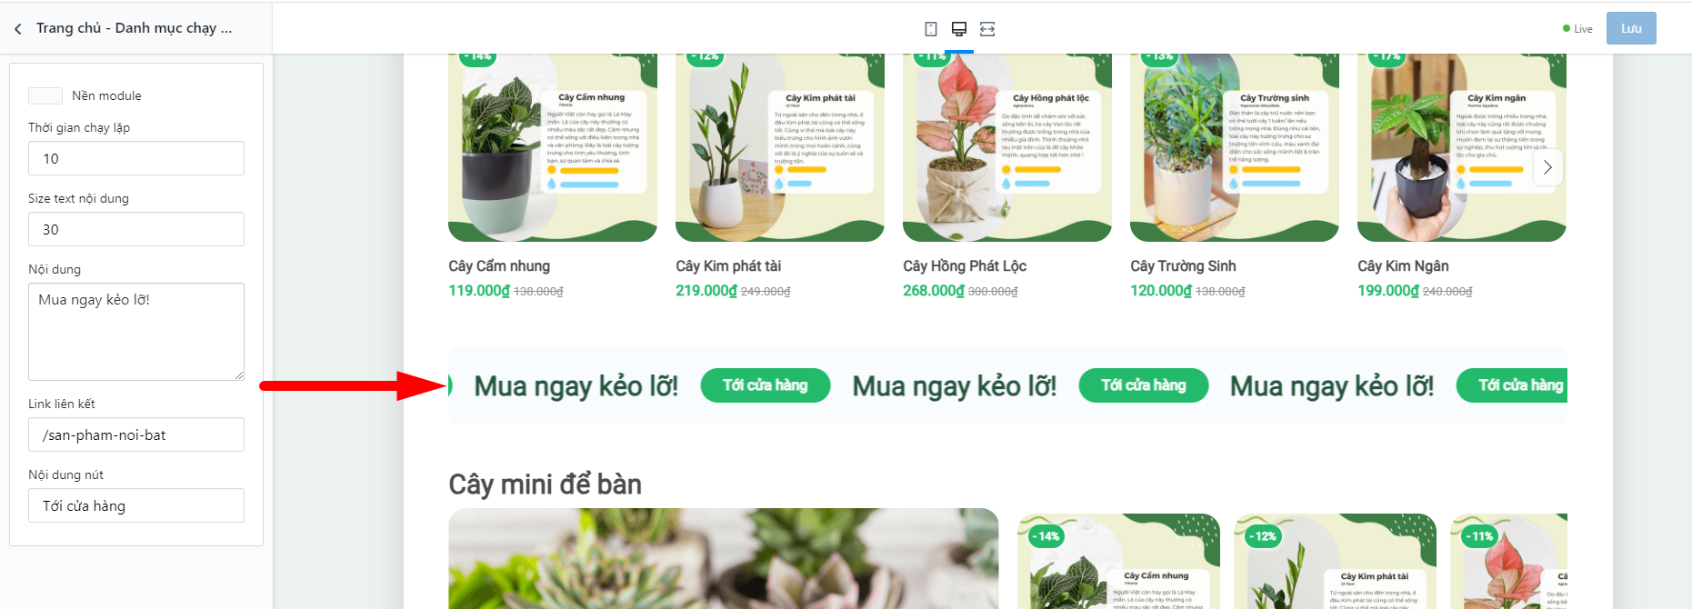The height and width of the screenshot is (609, 1692).
Task: Focus the Thời gian chạy lặp field
Action: pos(136,158)
